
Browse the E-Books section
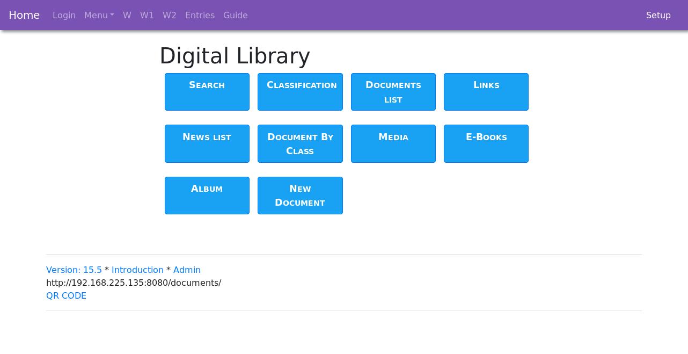tap(486, 143)
